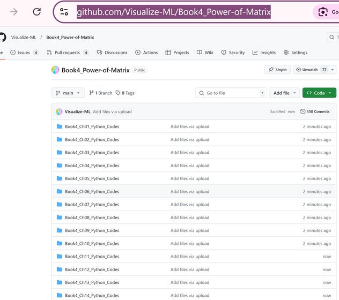
Task: Switch to the Pull requests tab
Action: click(67, 52)
